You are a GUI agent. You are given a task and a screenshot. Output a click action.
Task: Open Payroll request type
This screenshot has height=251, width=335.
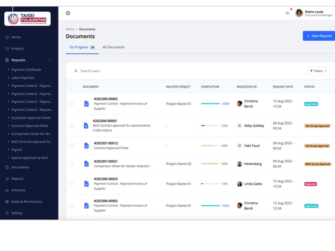(x=16, y=150)
